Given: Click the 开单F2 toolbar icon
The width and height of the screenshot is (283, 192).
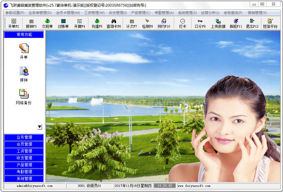Looking at the screenshot, I should pyautogui.click(x=14, y=23).
